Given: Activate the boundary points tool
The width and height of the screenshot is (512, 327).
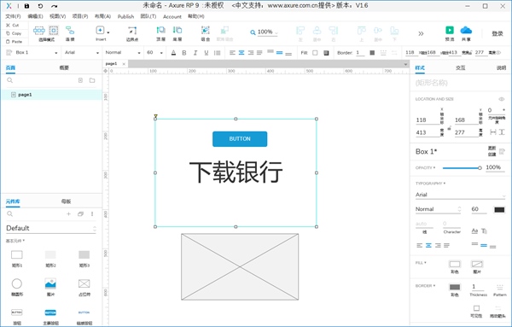Looking at the screenshot, I should coord(132,31).
